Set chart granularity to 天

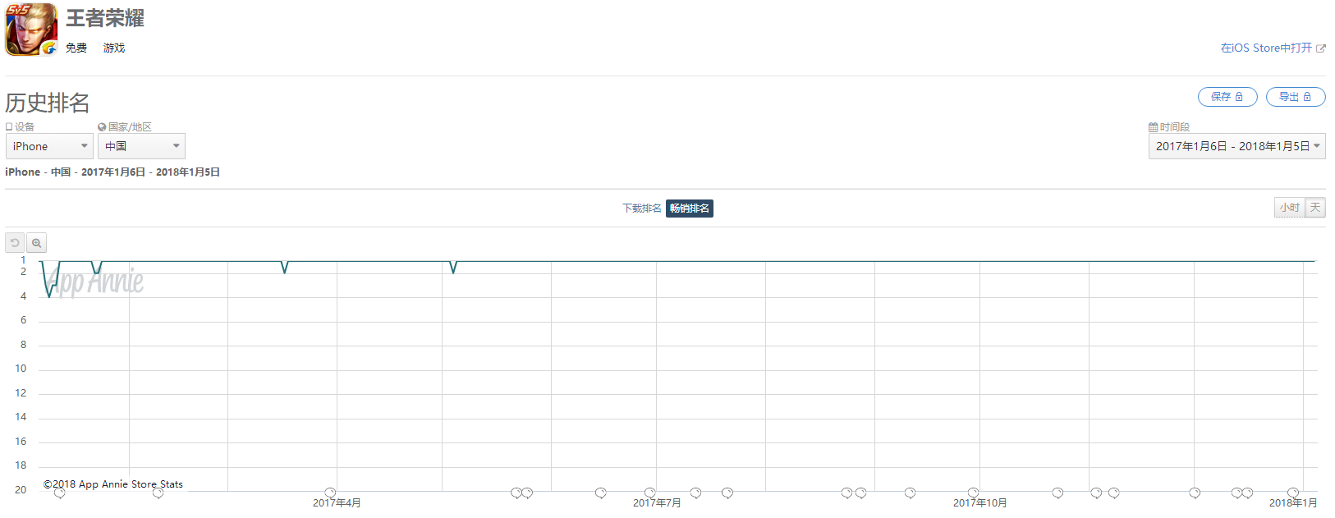1315,208
